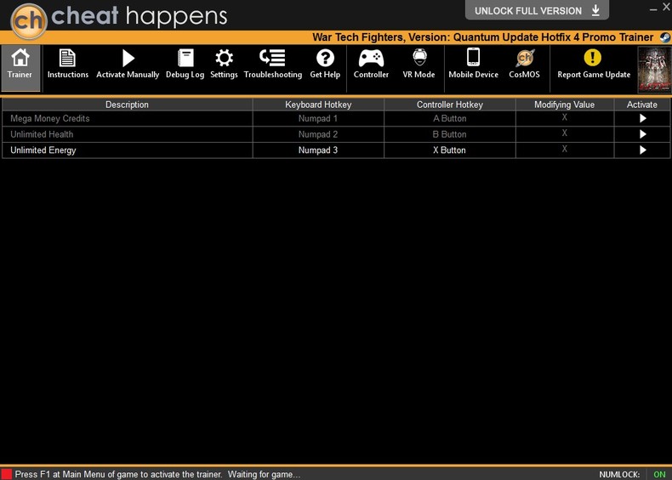Click the Keyboard Hotkey column header
This screenshot has height=480, width=672.
[x=318, y=104]
